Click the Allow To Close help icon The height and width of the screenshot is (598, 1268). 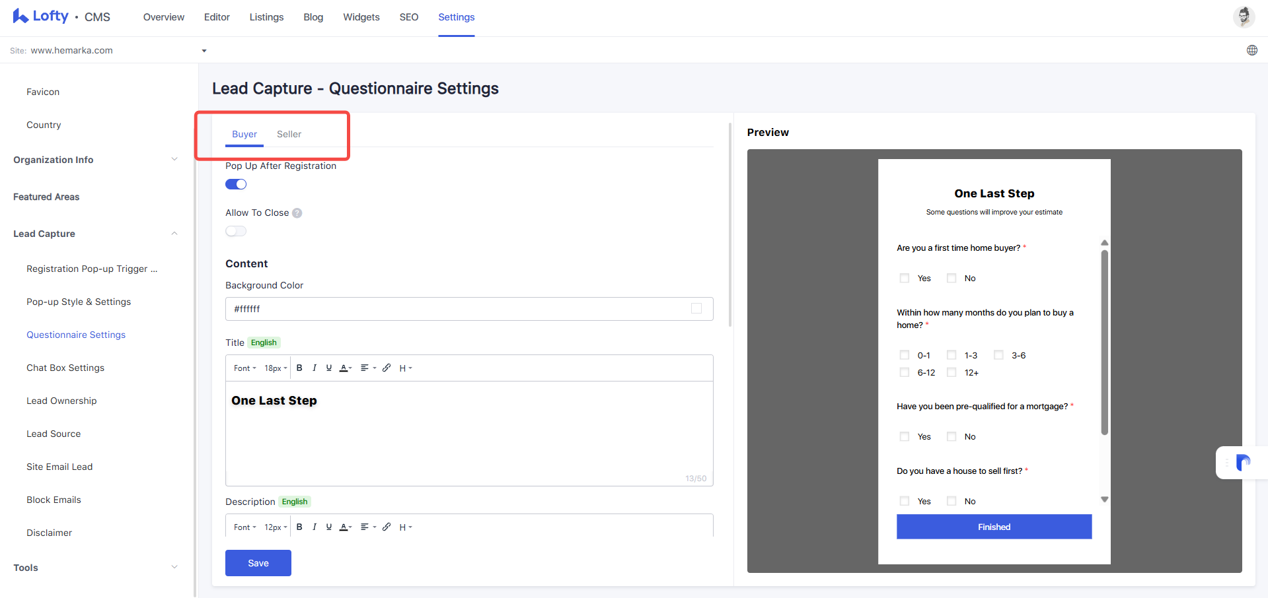pos(297,213)
